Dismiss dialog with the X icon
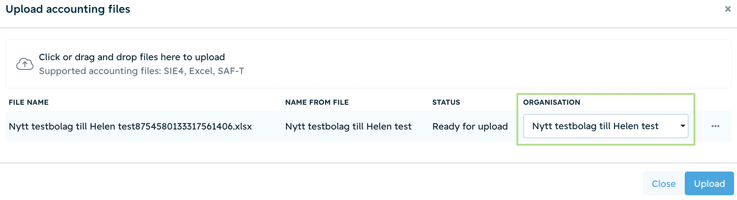The image size is (737, 200). pyautogui.click(x=728, y=9)
